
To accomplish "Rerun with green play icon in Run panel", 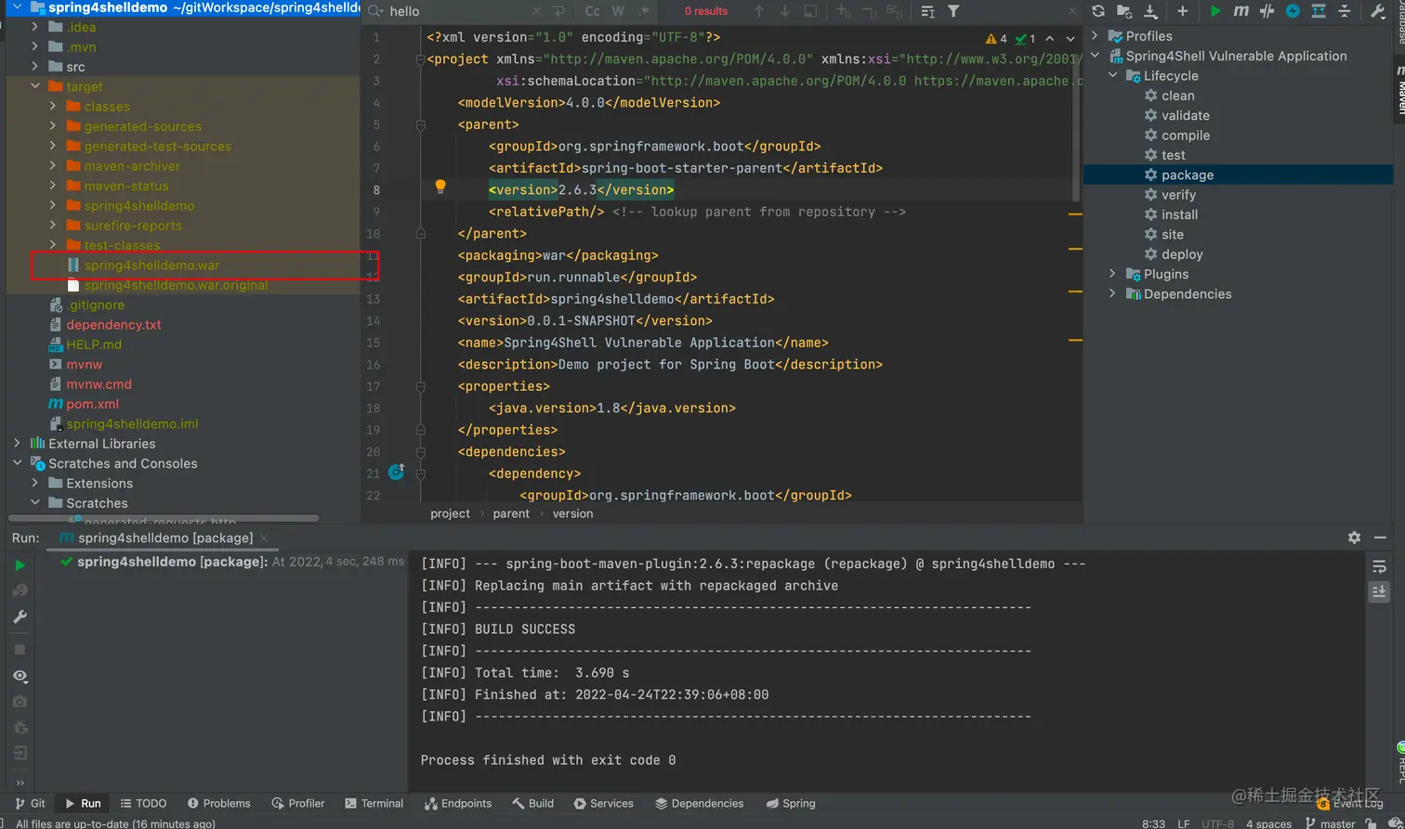I will 20,564.
